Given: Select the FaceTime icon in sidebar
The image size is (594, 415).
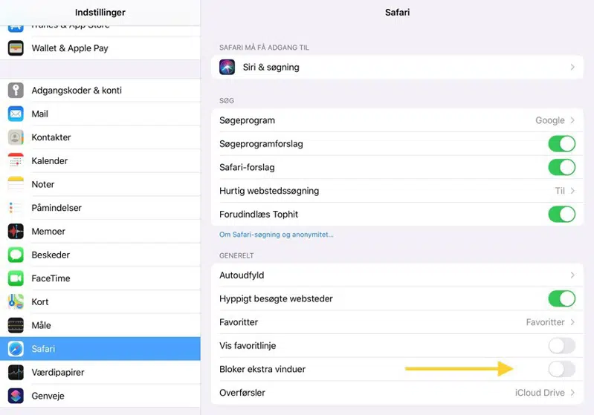Looking at the screenshot, I should pyautogui.click(x=16, y=278).
